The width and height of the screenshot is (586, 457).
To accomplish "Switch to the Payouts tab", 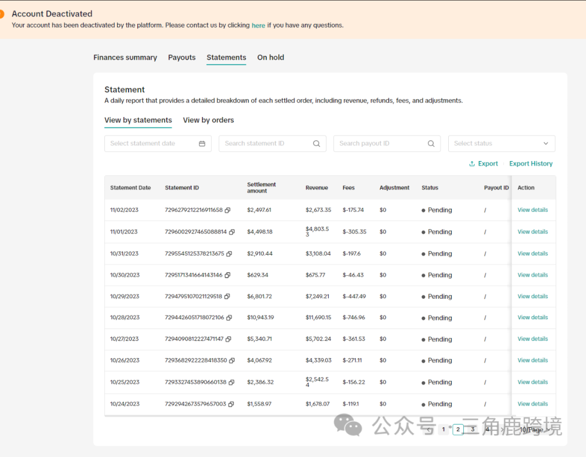I will point(182,57).
